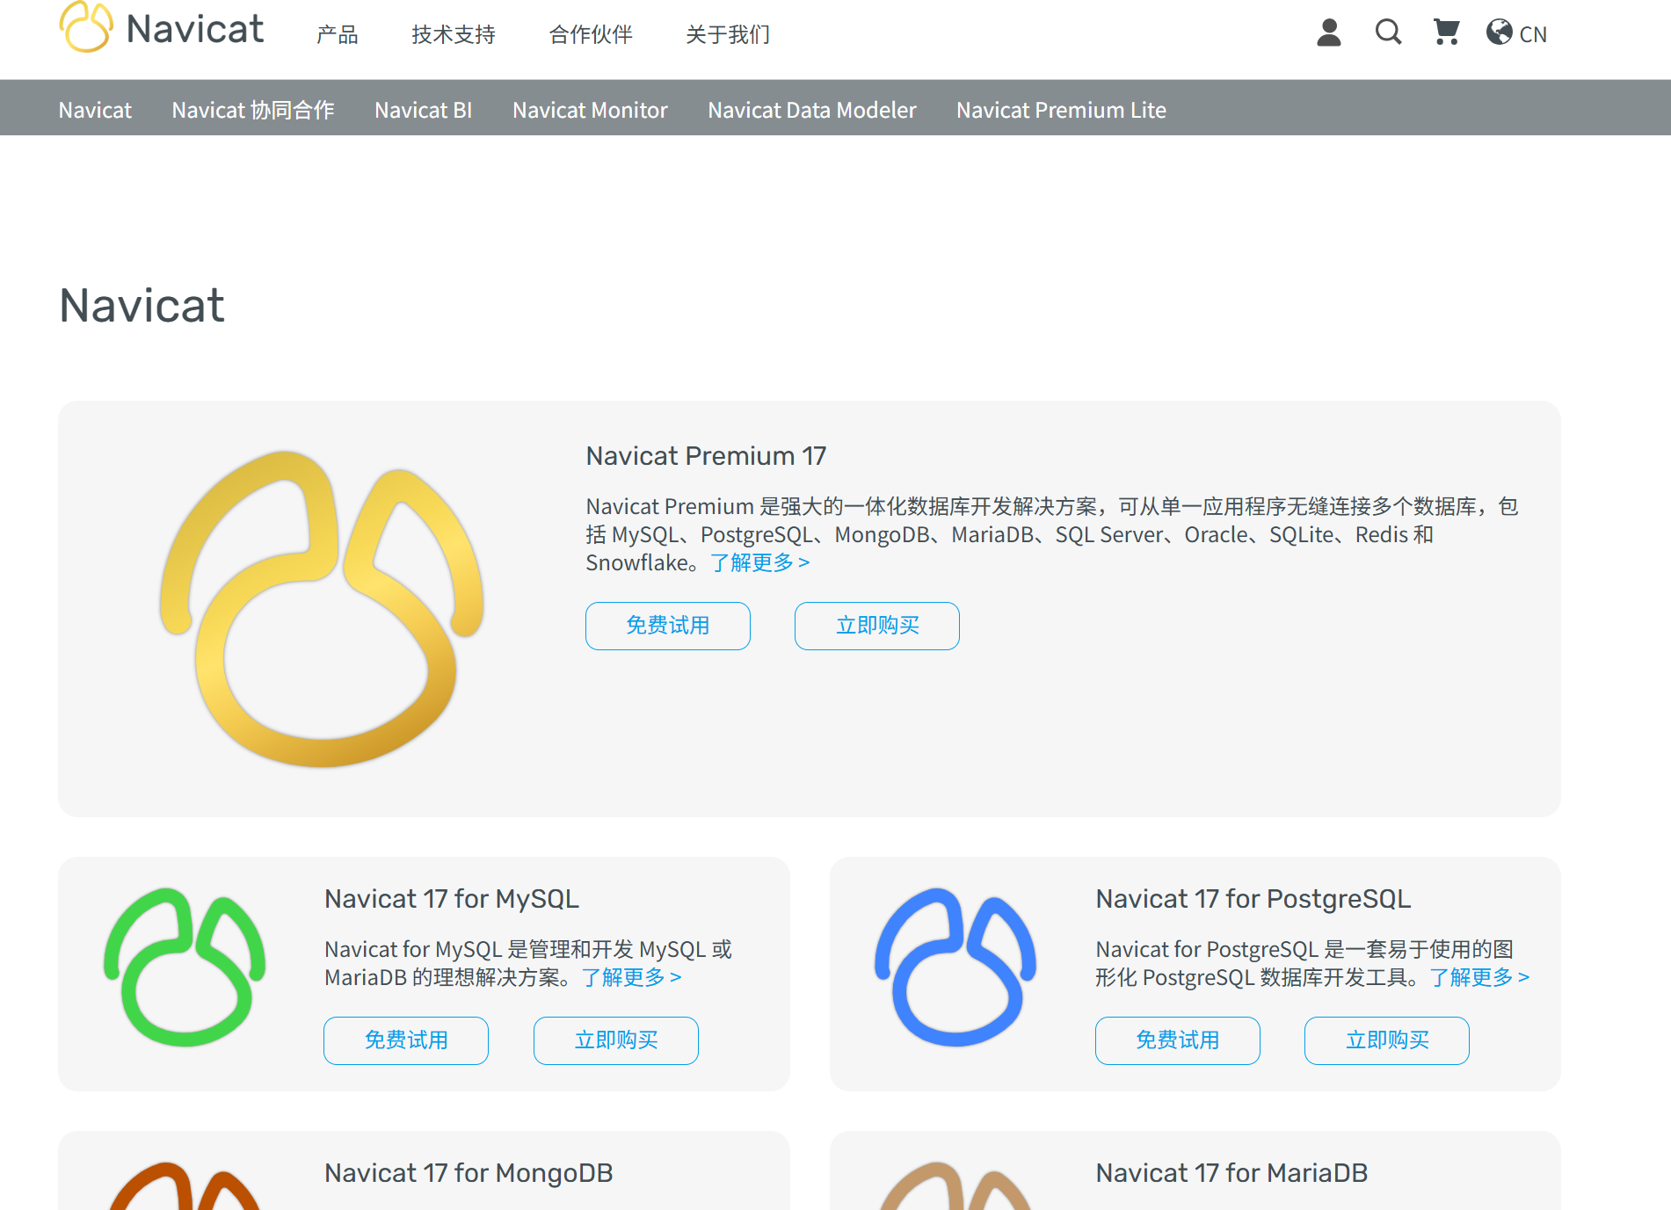Click the Navicat 17 for MySQL title
This screenshot has height=1210, width=1671.
tap(452, 899)
